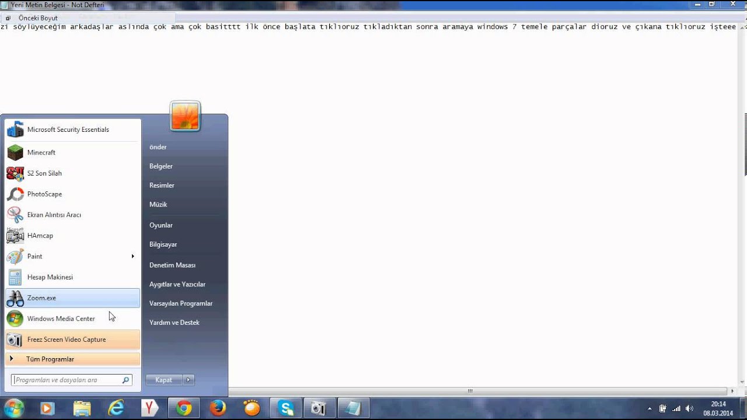Click Notepad horizontal scrollbar right arrow
This screenshot has height=420, width=747.
pos(733,391)
